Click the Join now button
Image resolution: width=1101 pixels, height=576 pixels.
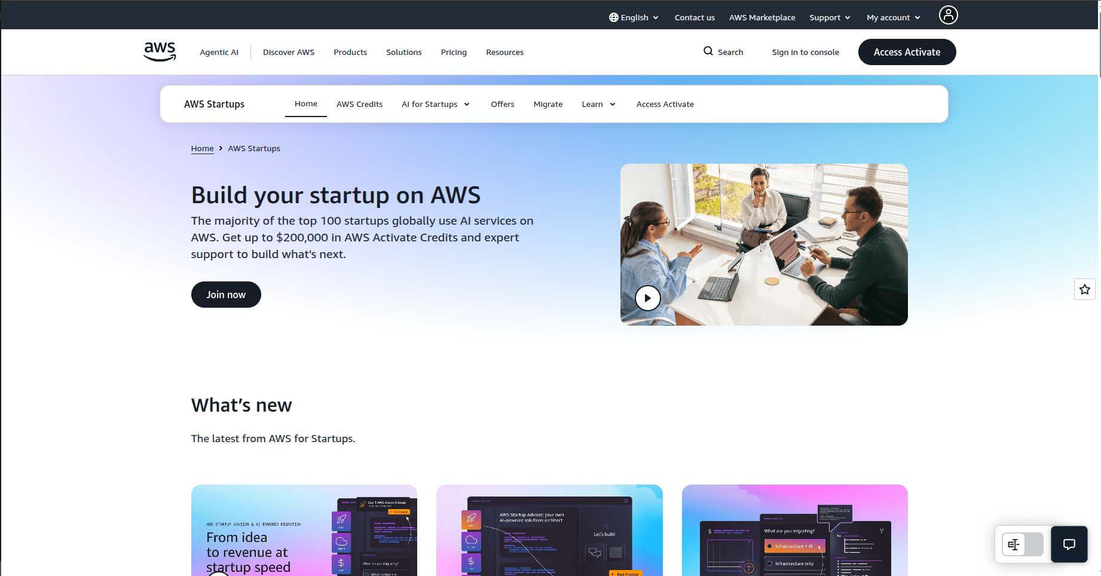[x=226, y=295]
